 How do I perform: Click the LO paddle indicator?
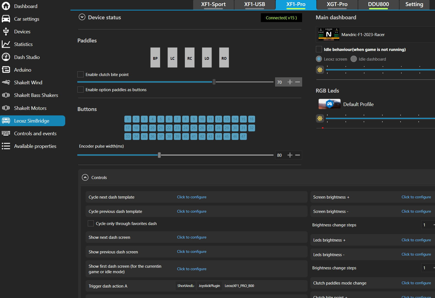(207, 58)
